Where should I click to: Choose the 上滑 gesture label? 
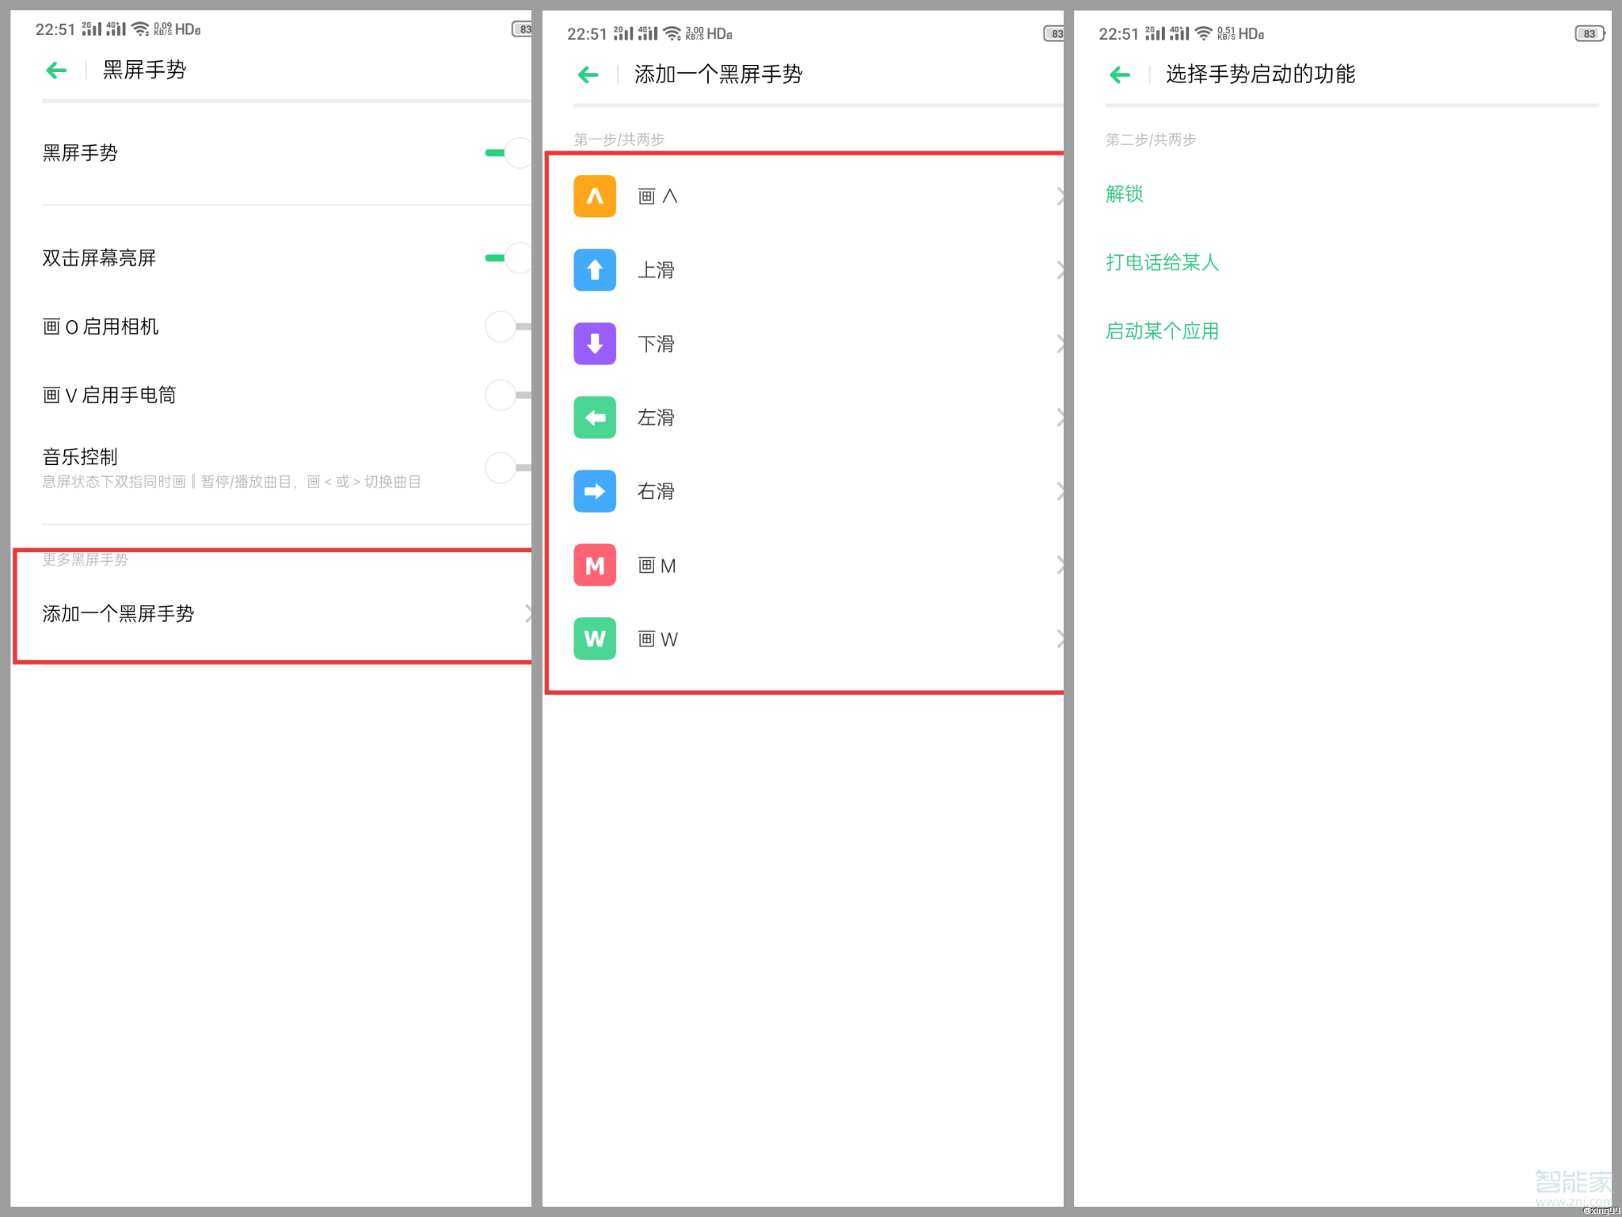click(657, 270)
